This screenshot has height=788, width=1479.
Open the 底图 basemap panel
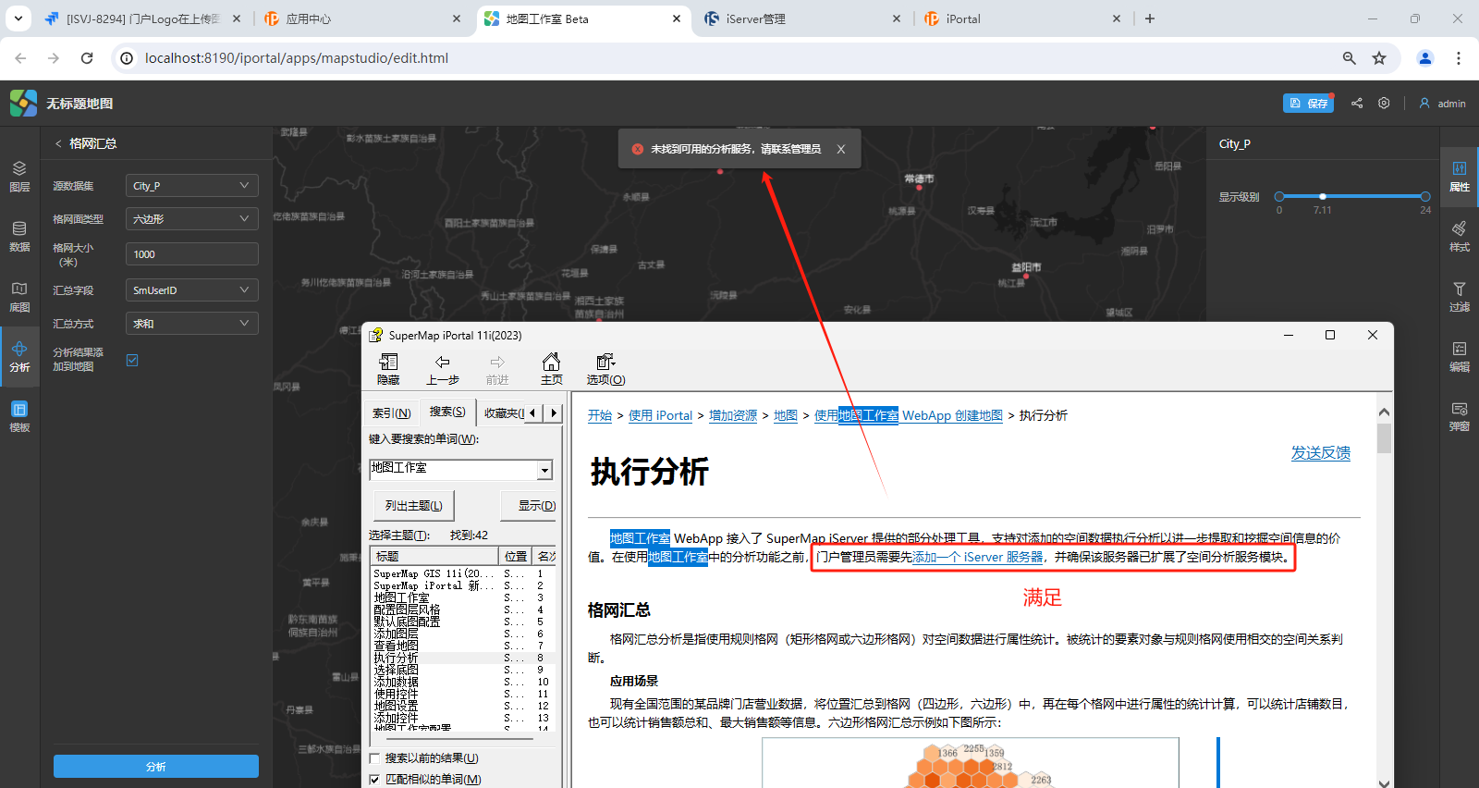click(x=19, y=296)
